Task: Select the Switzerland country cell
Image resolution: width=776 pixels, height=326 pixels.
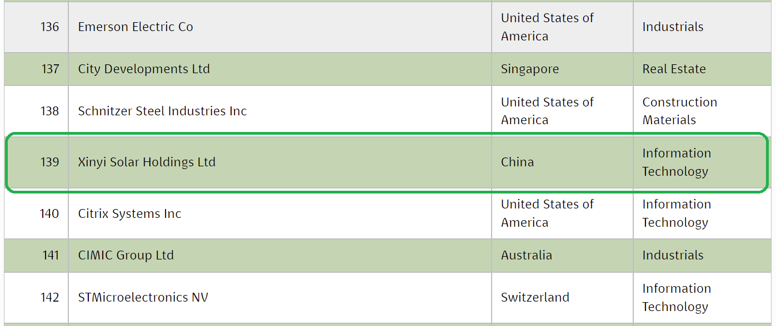Action: point(534,298)
